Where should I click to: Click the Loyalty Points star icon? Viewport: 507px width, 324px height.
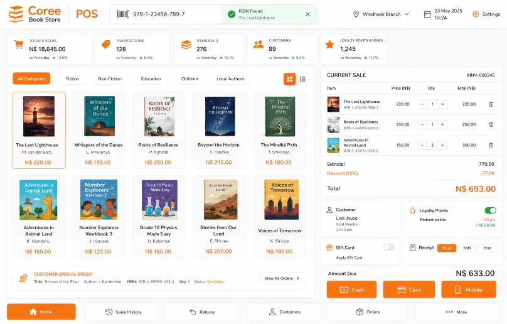329,45
